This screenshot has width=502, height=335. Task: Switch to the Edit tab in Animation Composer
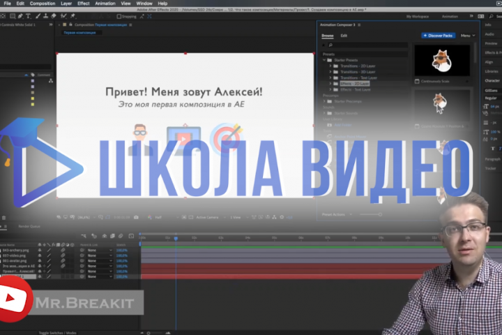point(344,36)
